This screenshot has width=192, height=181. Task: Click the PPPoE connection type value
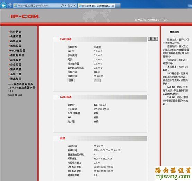[97, 72]
